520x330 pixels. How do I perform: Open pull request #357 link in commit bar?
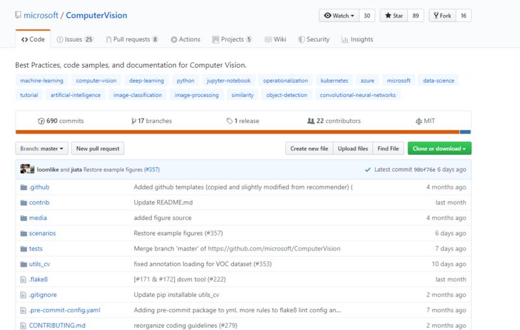coord(152,170)
